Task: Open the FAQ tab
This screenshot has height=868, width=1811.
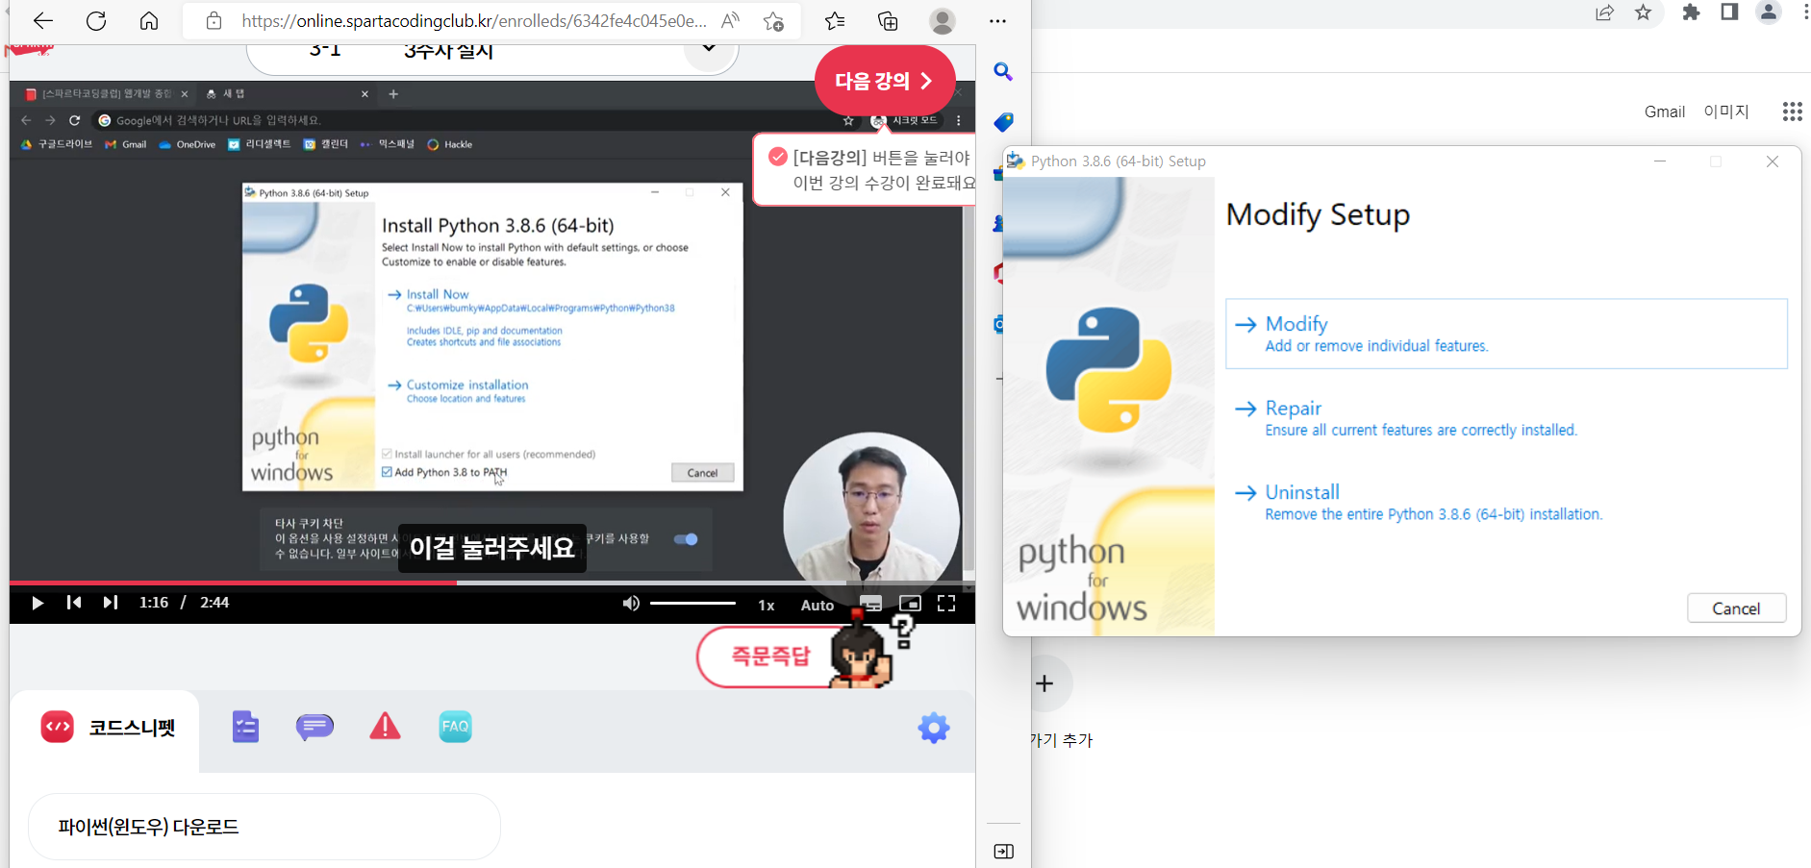Action: point(455,727)
